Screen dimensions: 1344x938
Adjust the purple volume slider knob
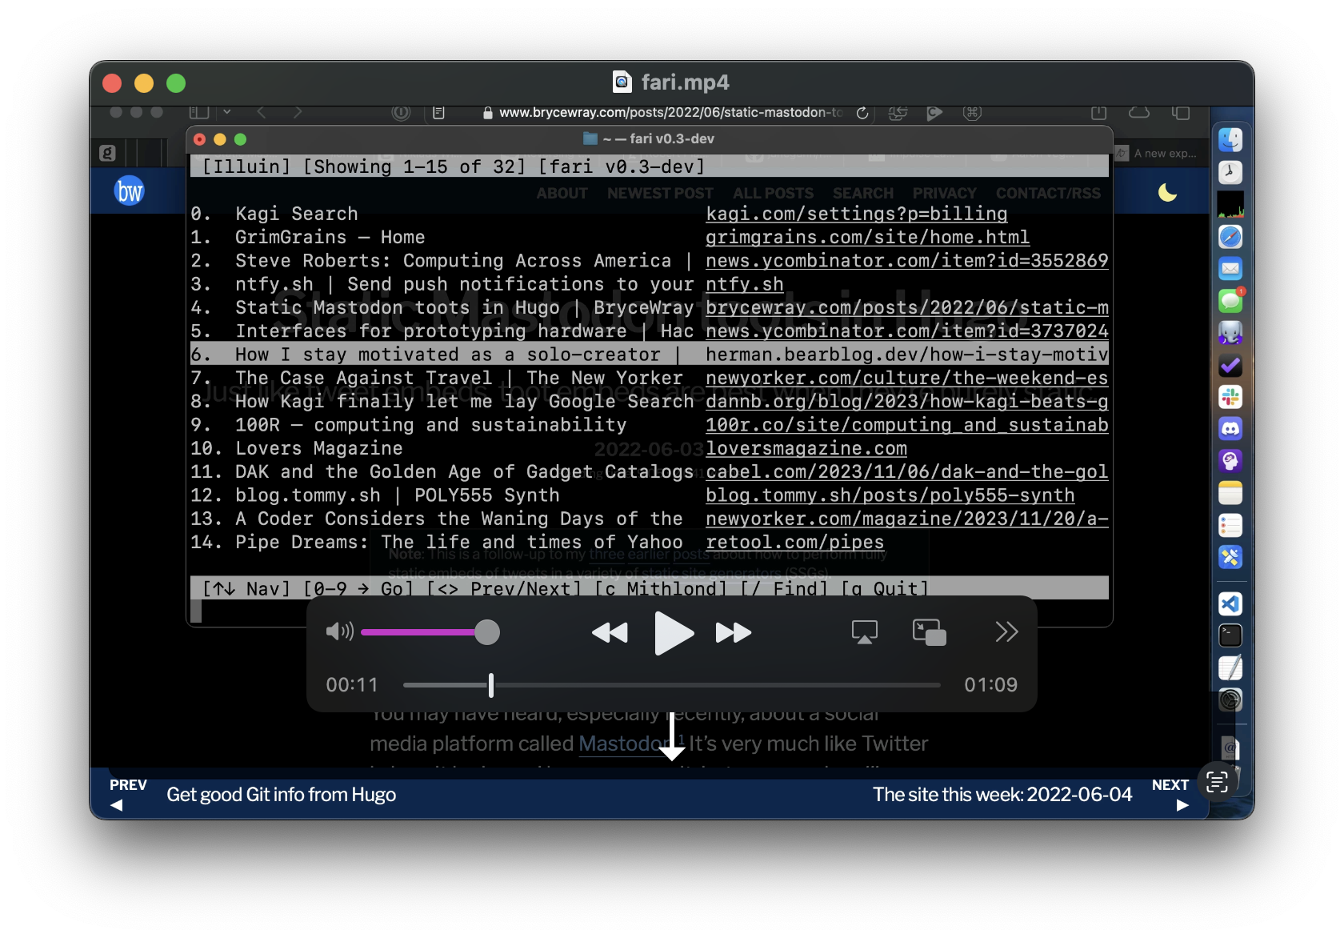[486, 632]
